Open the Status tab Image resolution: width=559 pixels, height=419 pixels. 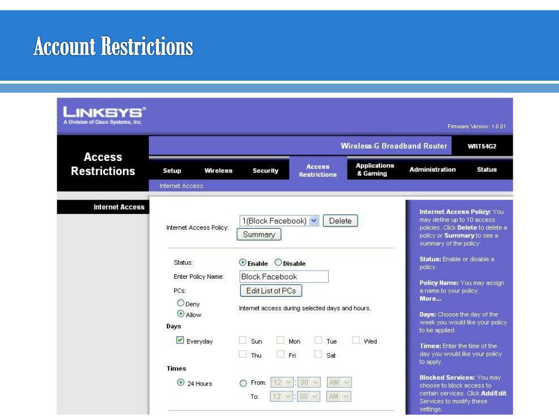(486, 170)
